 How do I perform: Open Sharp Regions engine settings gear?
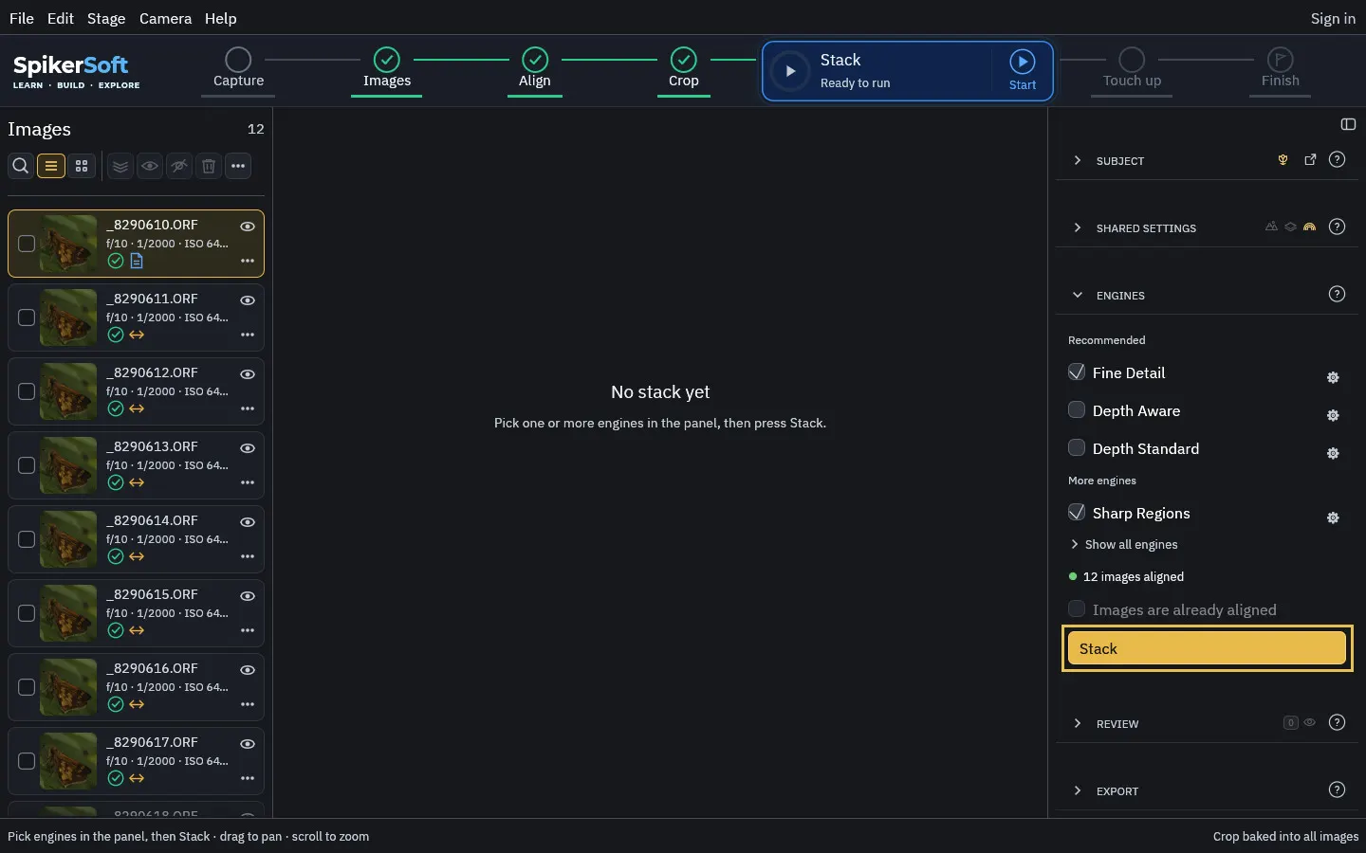coord(1333,517)
